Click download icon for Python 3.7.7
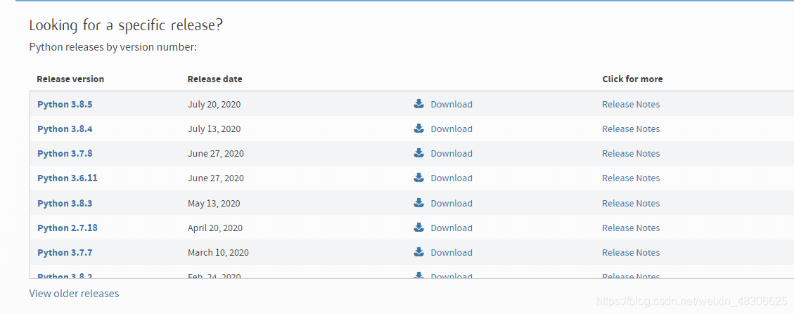The width and height of the screenshot is (794, 314). tap(418, 251)
